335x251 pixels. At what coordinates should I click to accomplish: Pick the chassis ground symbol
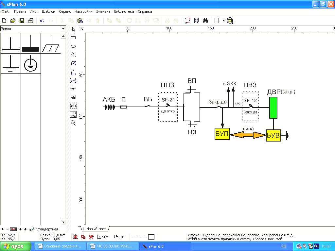[51, 43]
